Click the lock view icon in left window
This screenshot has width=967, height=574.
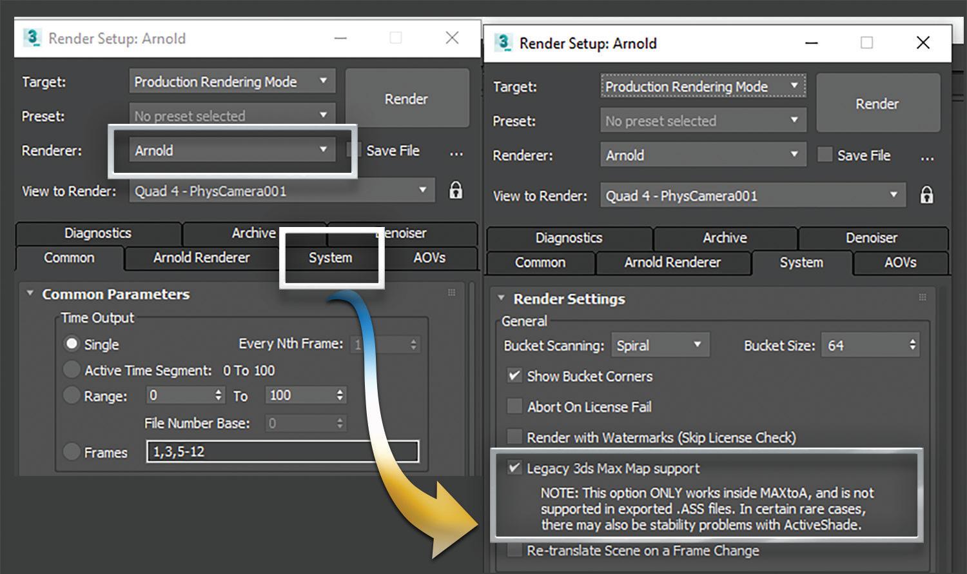[456, 190]
